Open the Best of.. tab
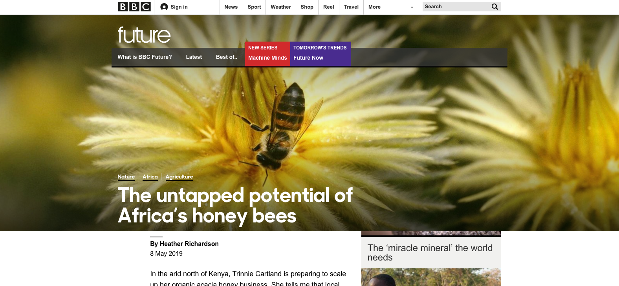The image size is (619, 286). pyautogui.click(x=226, y=57)
